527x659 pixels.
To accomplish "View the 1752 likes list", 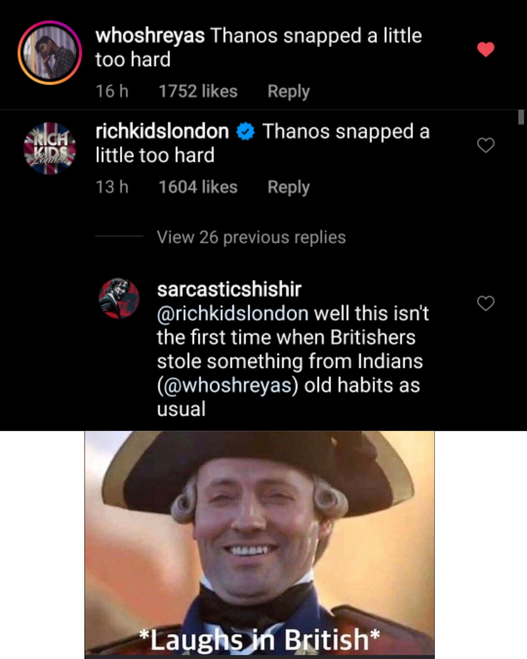I will tap(198, 91).
